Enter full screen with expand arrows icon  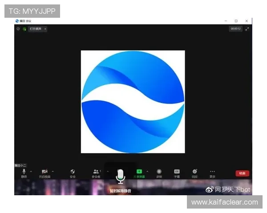(247, 29)
